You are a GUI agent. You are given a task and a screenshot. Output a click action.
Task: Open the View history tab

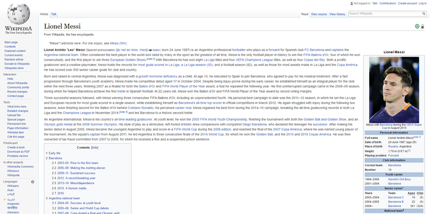[x=337, y=14]
